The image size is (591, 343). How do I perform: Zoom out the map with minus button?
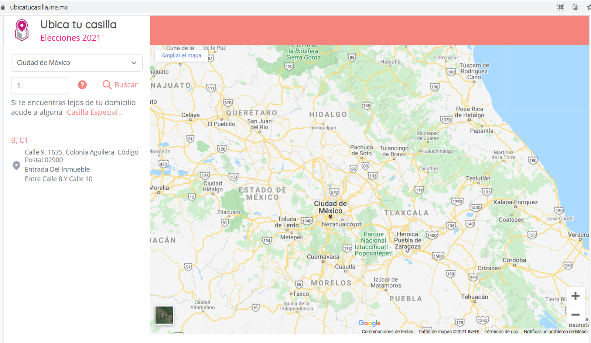[575, 315]
